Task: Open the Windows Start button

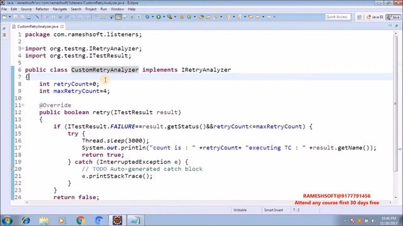Action: 7,220
